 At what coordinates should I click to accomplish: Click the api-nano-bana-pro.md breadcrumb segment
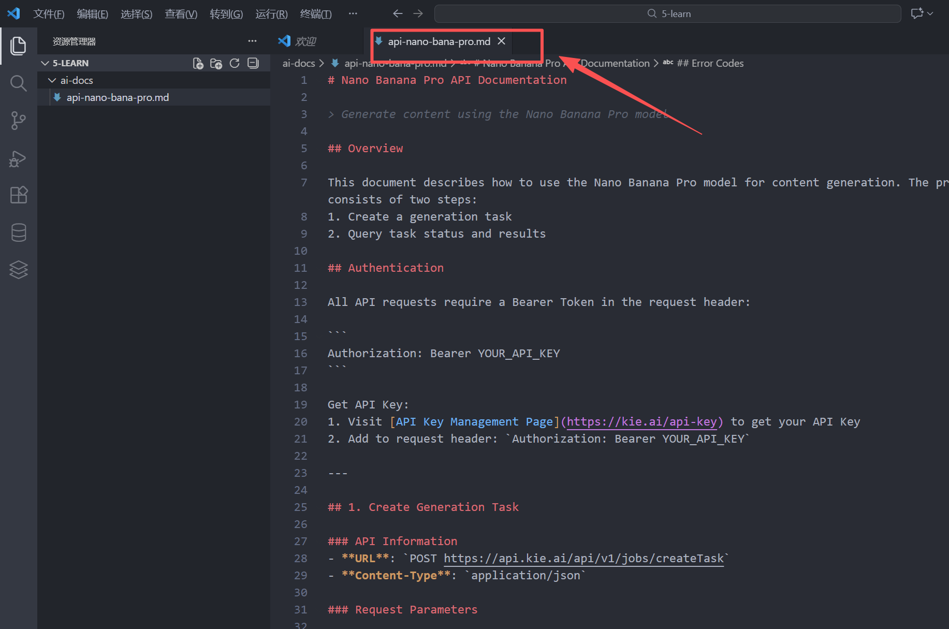[x=396, y=63]
